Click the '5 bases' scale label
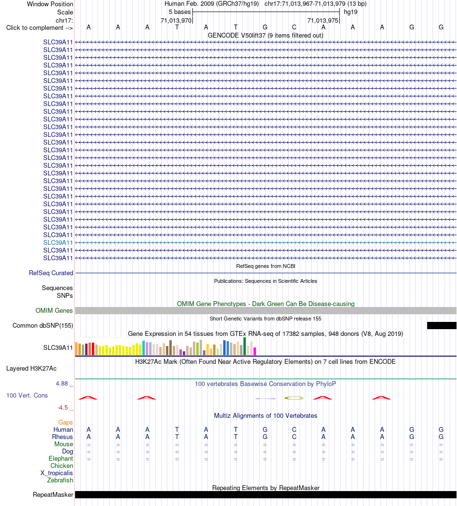 click(x=180, y=12)
